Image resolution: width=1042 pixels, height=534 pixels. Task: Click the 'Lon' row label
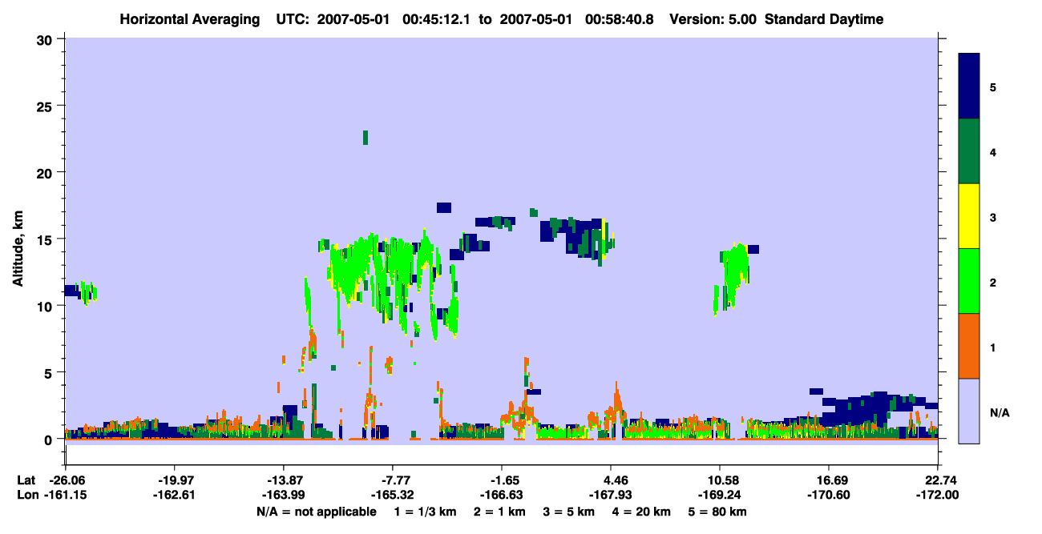[x=26, y=495]
